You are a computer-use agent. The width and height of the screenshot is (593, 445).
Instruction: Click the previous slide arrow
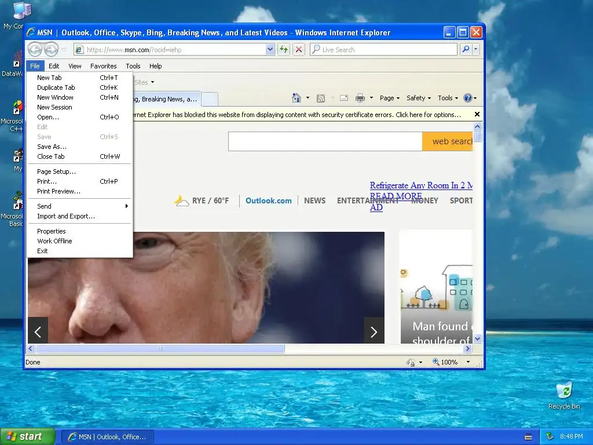pyautogui.click(x=38, y=332)
